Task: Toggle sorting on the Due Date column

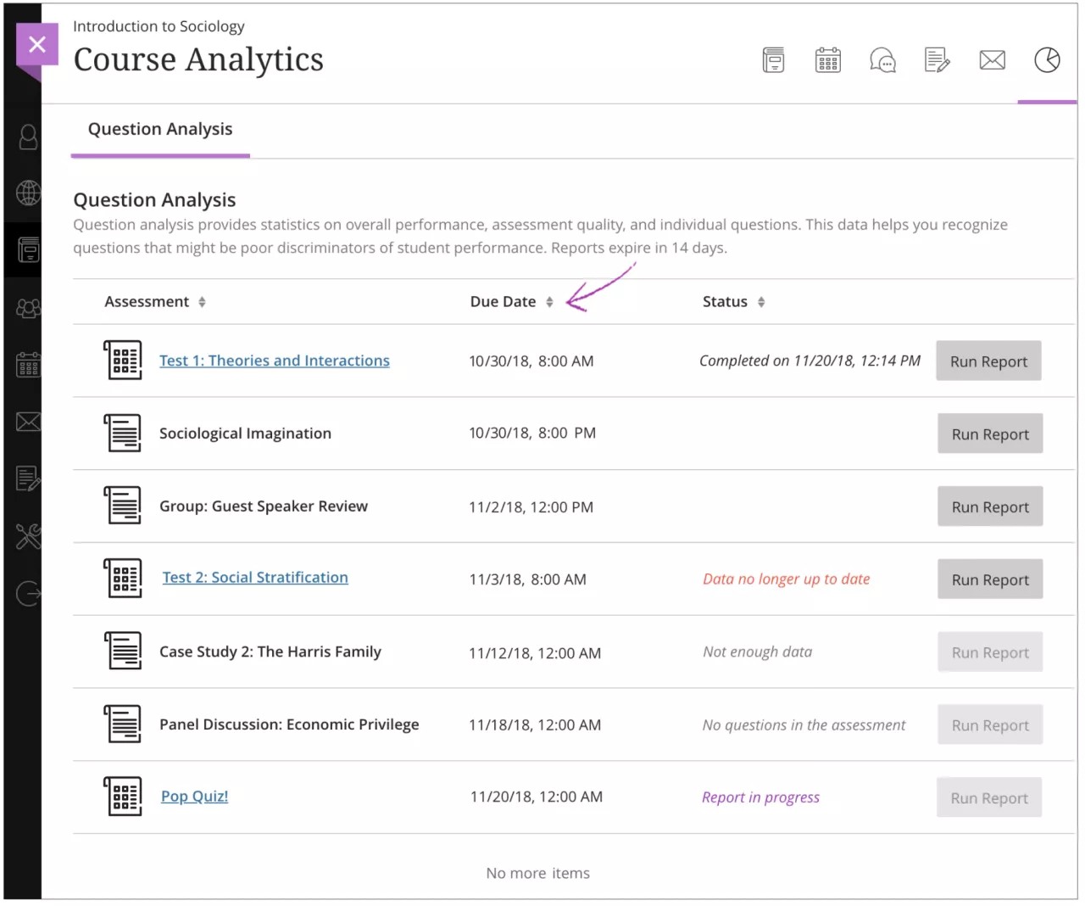Action: click(x=549, y=300)
